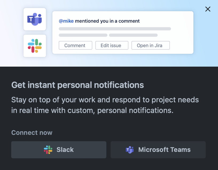218x170 pixels.
Task: Click the stacked Teams notification tile
Action: point(35,19)
